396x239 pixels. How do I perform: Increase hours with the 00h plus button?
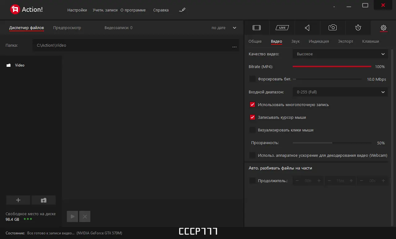[x=319, y=181]
